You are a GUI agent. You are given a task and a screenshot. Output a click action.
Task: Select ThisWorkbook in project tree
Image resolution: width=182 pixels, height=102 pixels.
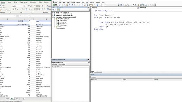coord(63,25)
